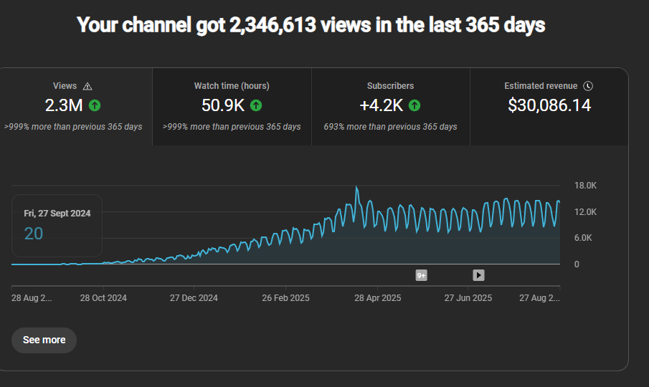This screenshot has width=649, height=387.
Task: Click the 27 Jun 2025 axis date
Action: coord(468,298)
